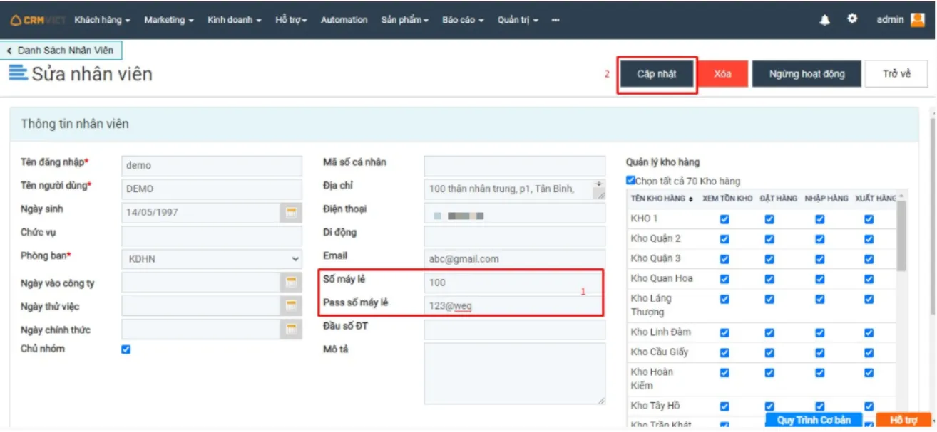Image resolution: width=937 pixels, height=432 pixels.
Task: Open the Hỗ trợ menu in navbar
Action: click(291, 20)
